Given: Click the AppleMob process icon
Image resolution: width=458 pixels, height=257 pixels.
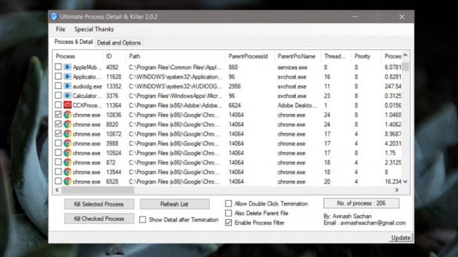Looking at the screenshot, I should pyautogui.click(x=68, y=67).
